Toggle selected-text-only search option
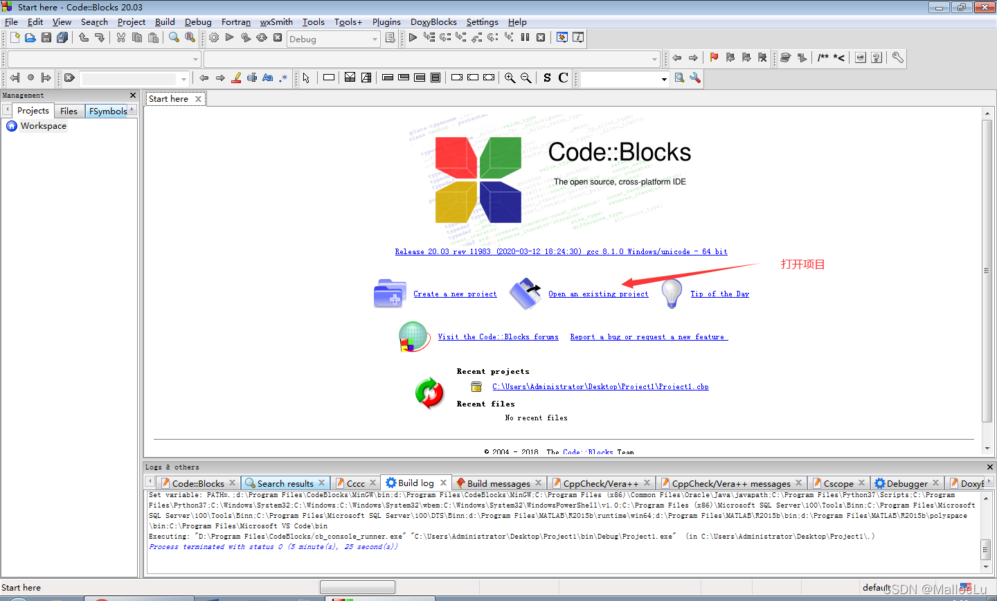 point(252,78)
